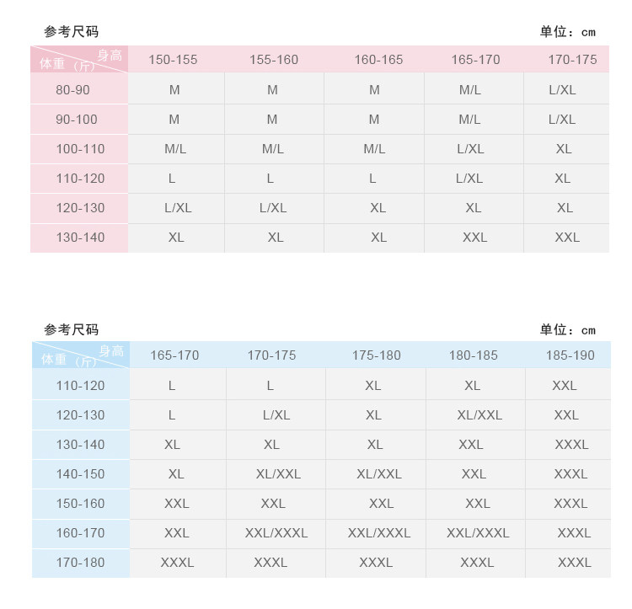
Task: Select the 80-90 weight row label
Action: [x=72, y=90]
